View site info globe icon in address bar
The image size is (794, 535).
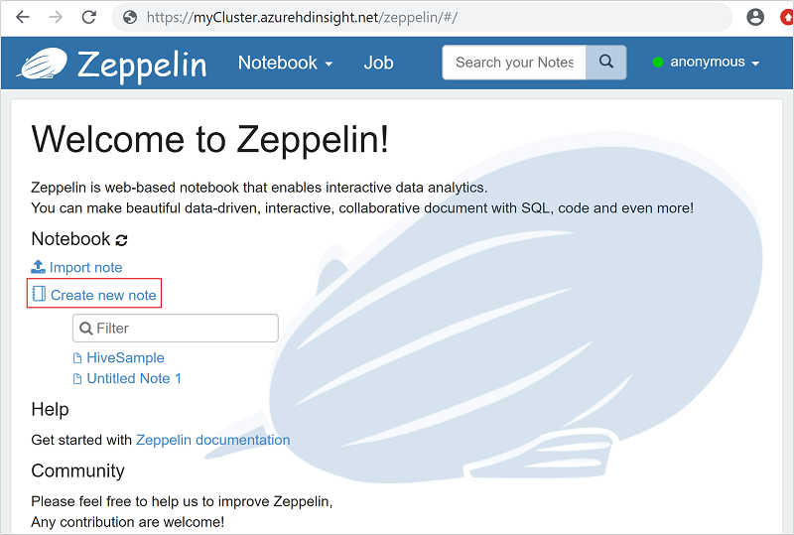[128, 17]
